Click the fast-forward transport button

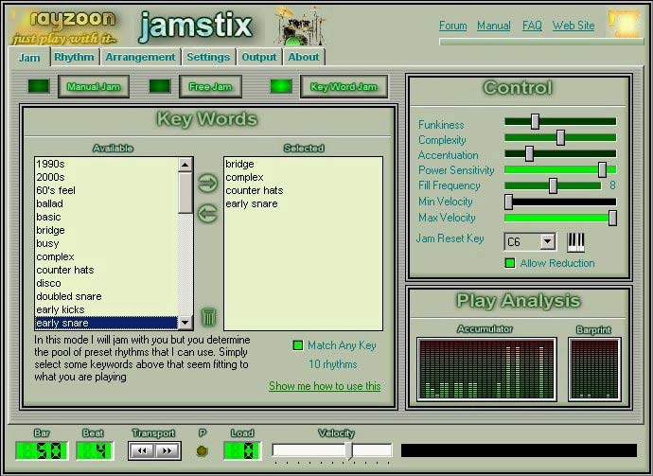pos(167,450)
